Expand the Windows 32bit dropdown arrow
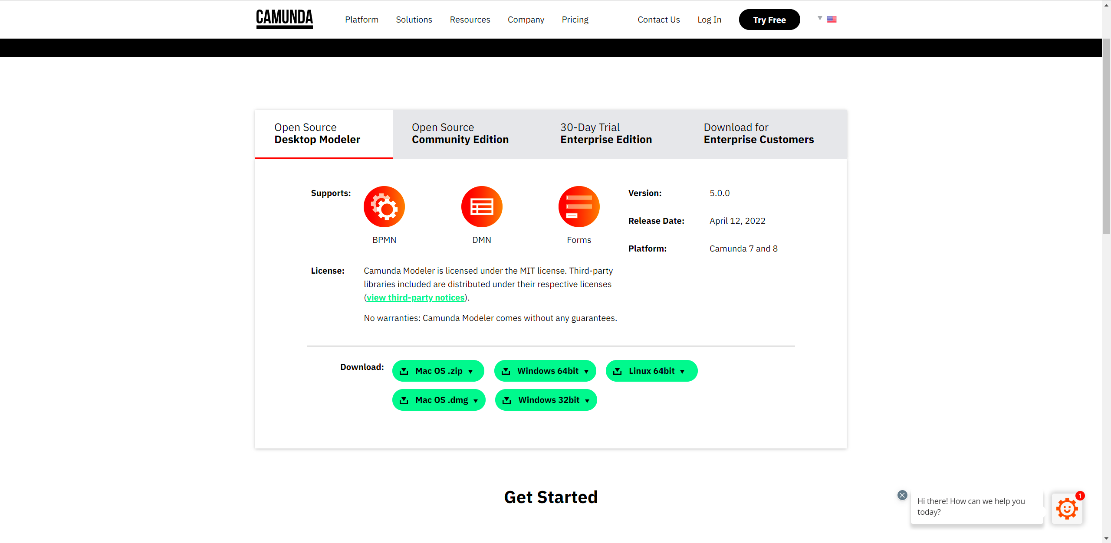The image size is (1111, 543). (x=587, y=401)
